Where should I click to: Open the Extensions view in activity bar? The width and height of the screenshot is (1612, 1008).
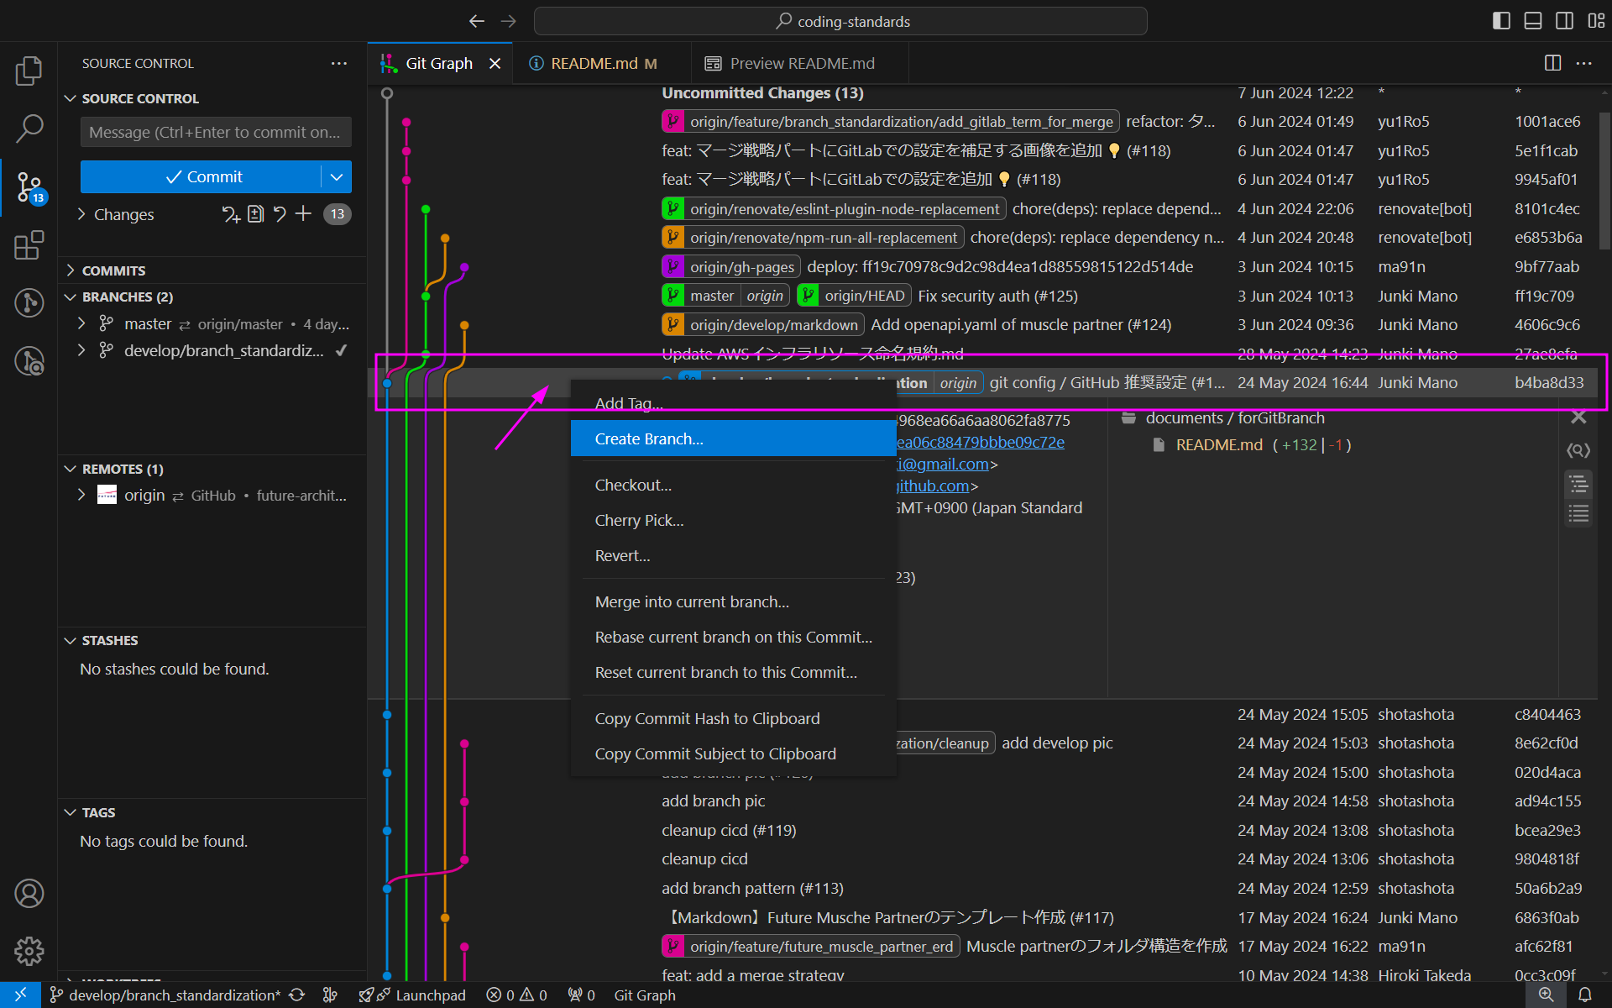point(29,245)
